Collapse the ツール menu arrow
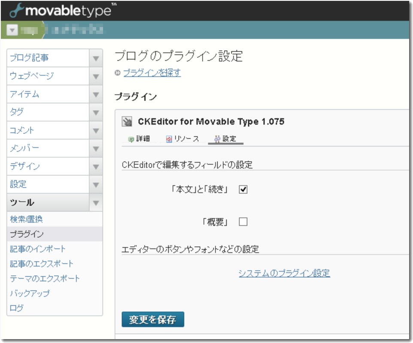The image size is (413, 343). 96,202
